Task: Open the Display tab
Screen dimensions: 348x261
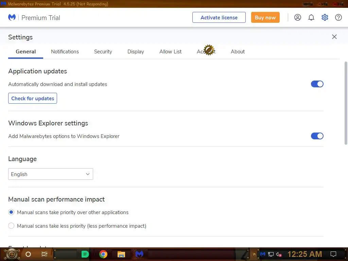Action: coord(136,52)
